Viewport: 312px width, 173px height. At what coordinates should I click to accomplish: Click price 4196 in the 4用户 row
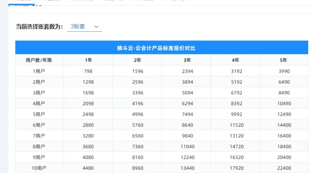[138, 104]
